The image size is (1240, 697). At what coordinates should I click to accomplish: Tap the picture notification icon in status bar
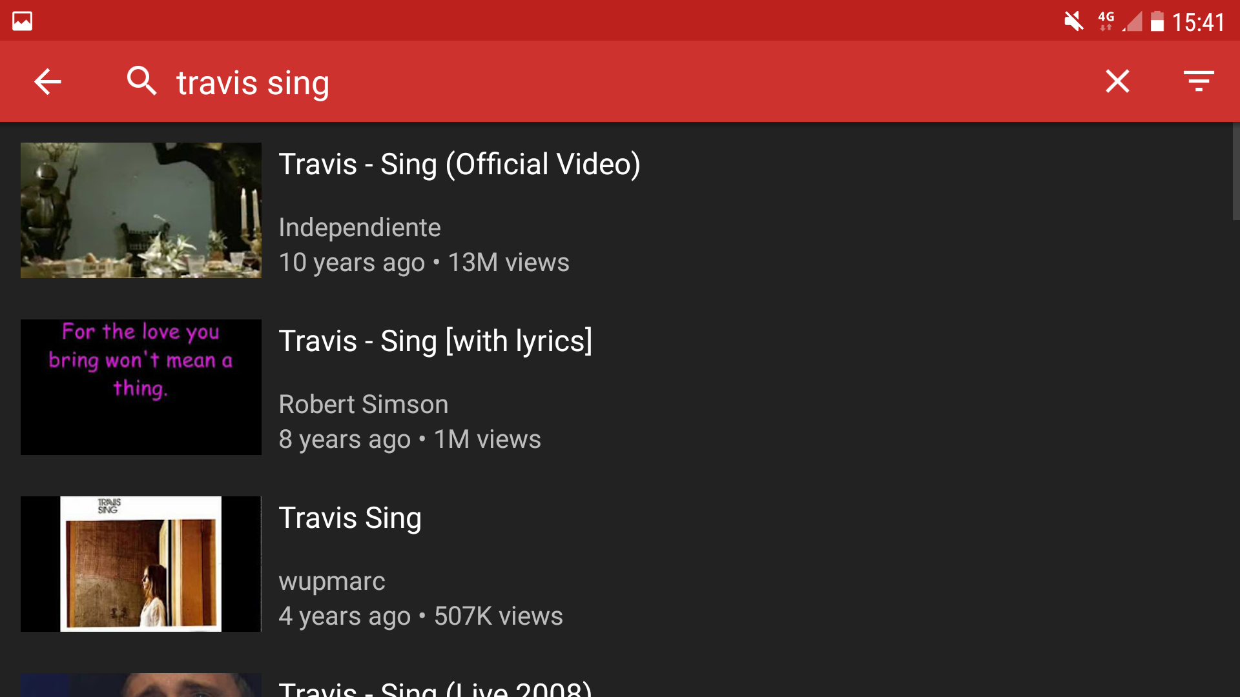pyautogui.click(x=22, y=21)
